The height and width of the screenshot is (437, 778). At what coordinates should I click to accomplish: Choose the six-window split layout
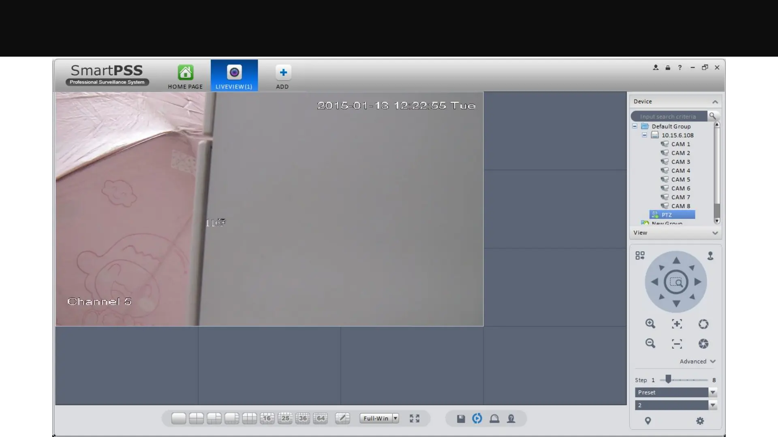pos(214,418)
